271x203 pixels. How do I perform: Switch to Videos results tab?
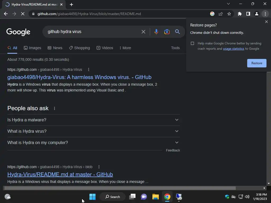pos(105,48)
